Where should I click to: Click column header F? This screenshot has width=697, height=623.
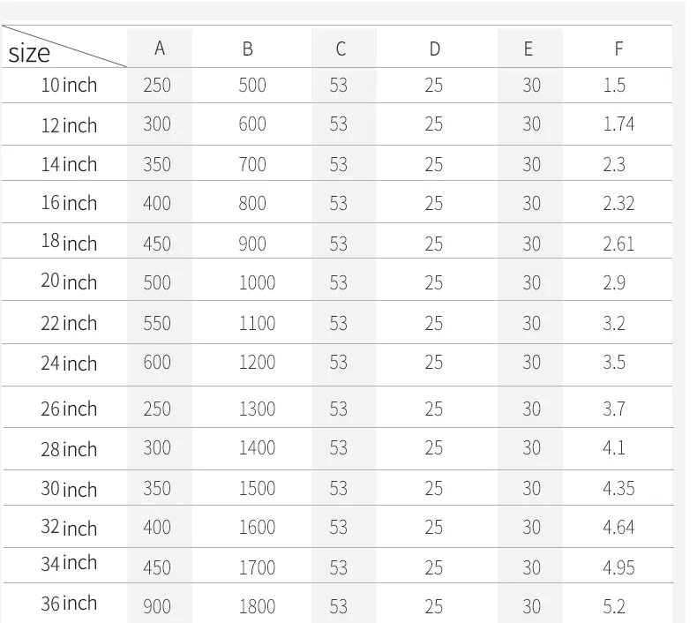(x=619, y=49)
